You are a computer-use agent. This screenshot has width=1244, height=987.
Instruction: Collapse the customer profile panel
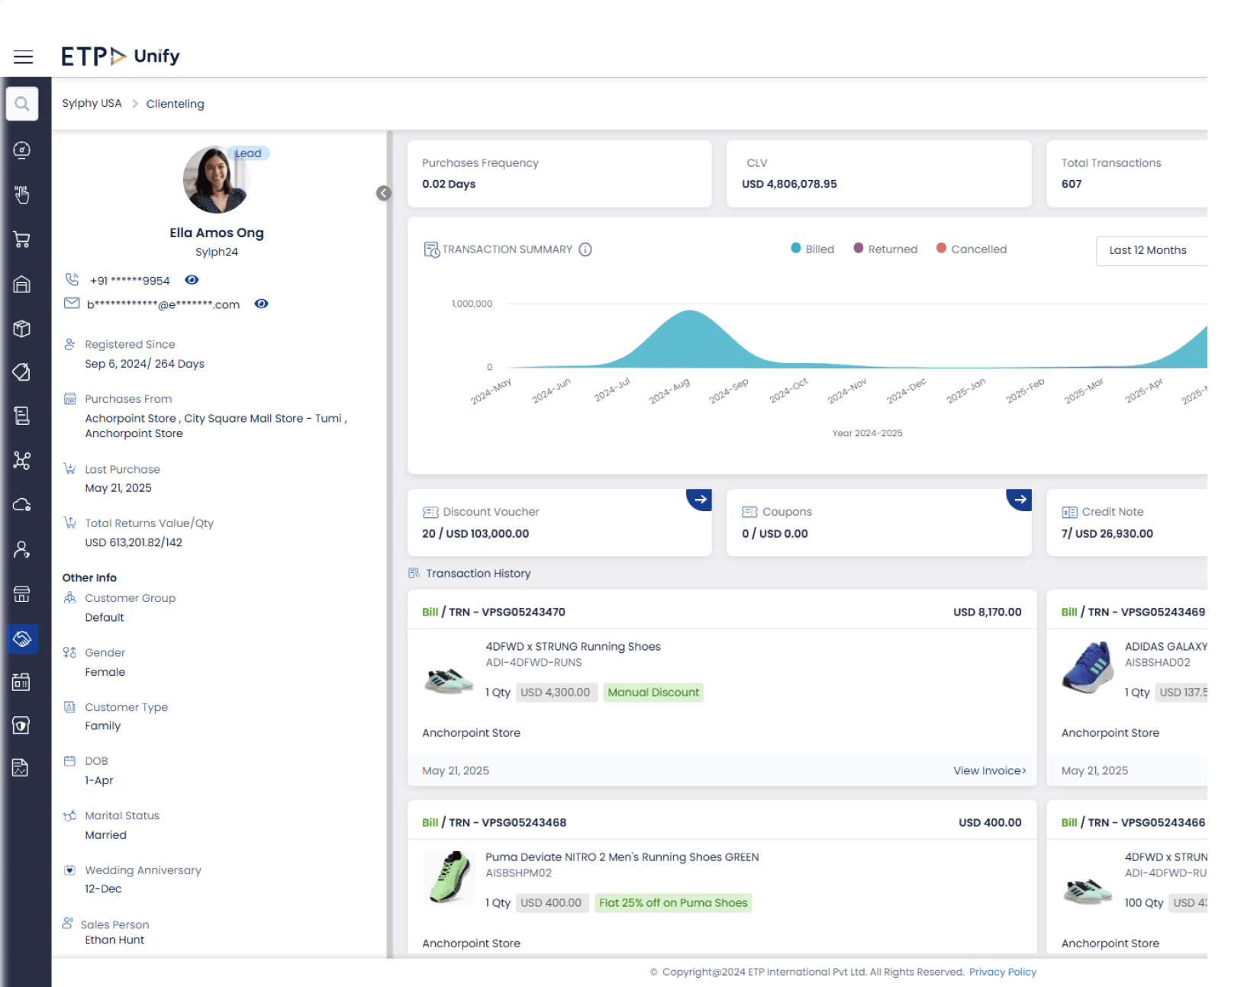coord(384,193)
